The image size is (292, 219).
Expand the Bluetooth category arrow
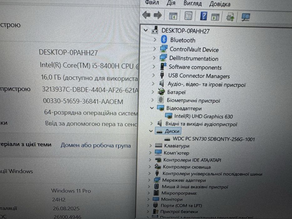click(155, 40)
